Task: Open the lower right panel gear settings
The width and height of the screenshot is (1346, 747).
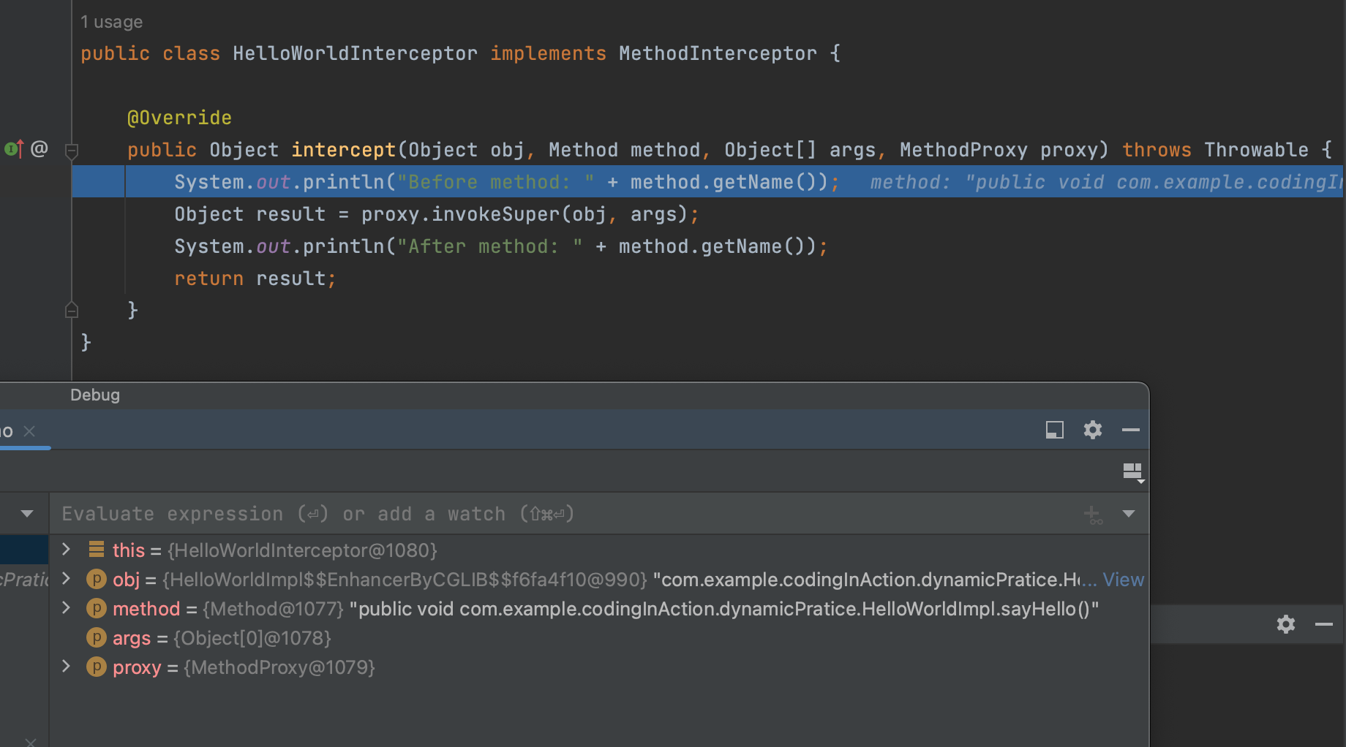Action: 1285,624
